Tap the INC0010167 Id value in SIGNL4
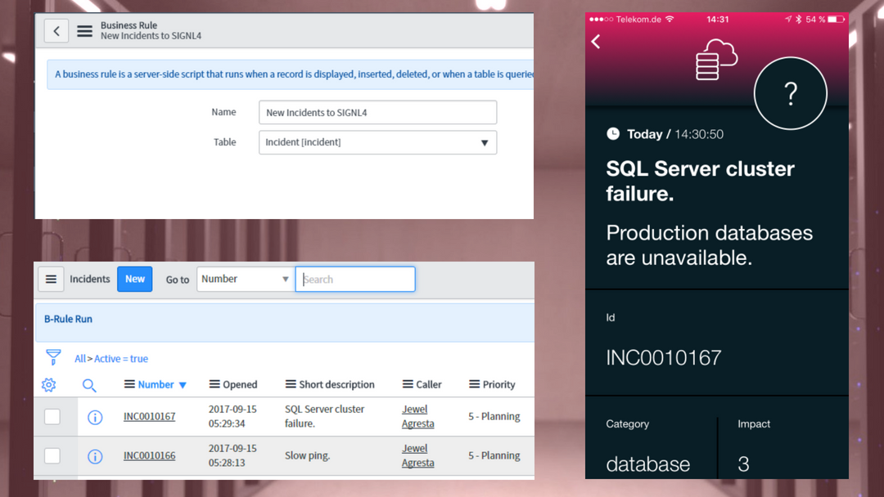The height and width of the screenshot is (497, 884). [664, 358]
